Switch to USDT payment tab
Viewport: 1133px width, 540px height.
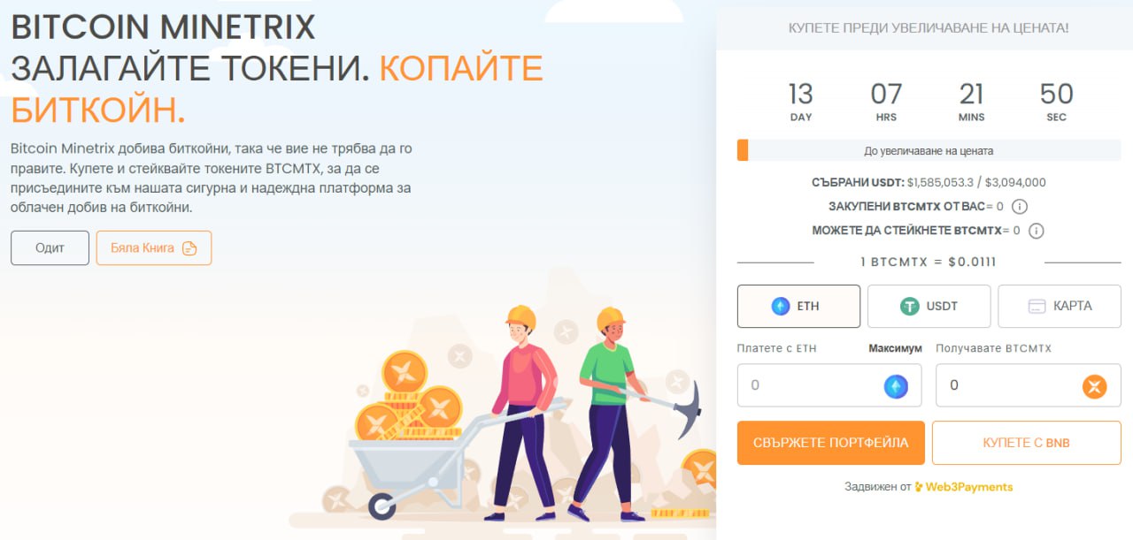929,307
